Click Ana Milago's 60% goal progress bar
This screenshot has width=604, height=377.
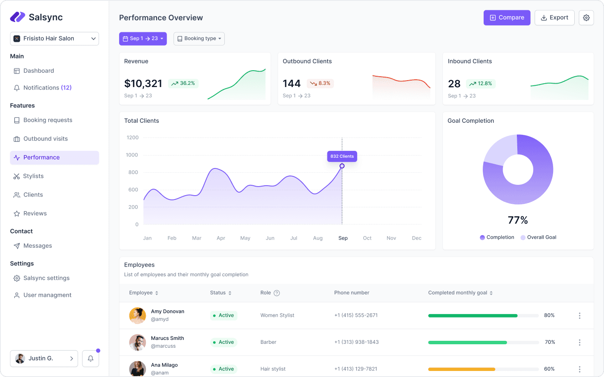point(484,369)
